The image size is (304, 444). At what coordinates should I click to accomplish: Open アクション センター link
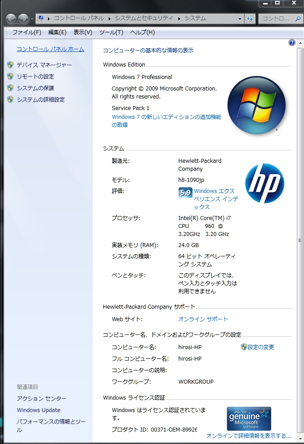pyautogui.click(x=42, y=399)
